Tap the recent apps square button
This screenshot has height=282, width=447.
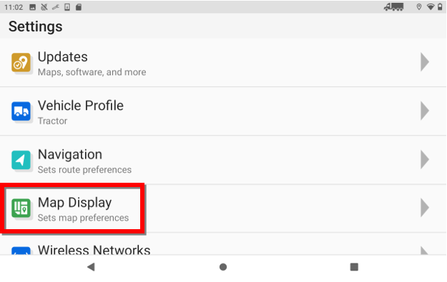coord(354,267)
